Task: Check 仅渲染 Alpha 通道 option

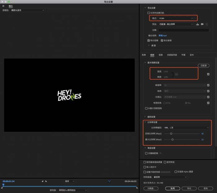Action: 176,172
